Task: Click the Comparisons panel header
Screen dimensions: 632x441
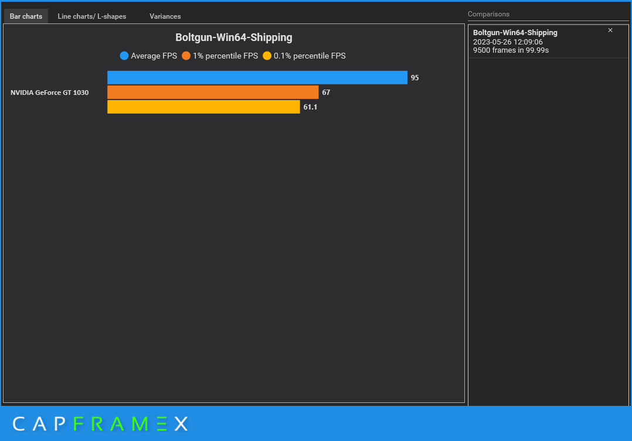Action: coord(488,14)
